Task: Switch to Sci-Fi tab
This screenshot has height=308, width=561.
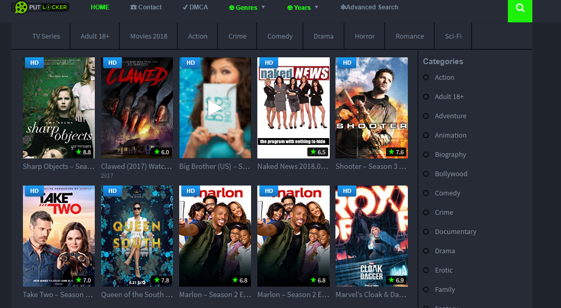Action: [x=453, y=36]
